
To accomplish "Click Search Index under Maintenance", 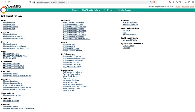I will point(69,90).
